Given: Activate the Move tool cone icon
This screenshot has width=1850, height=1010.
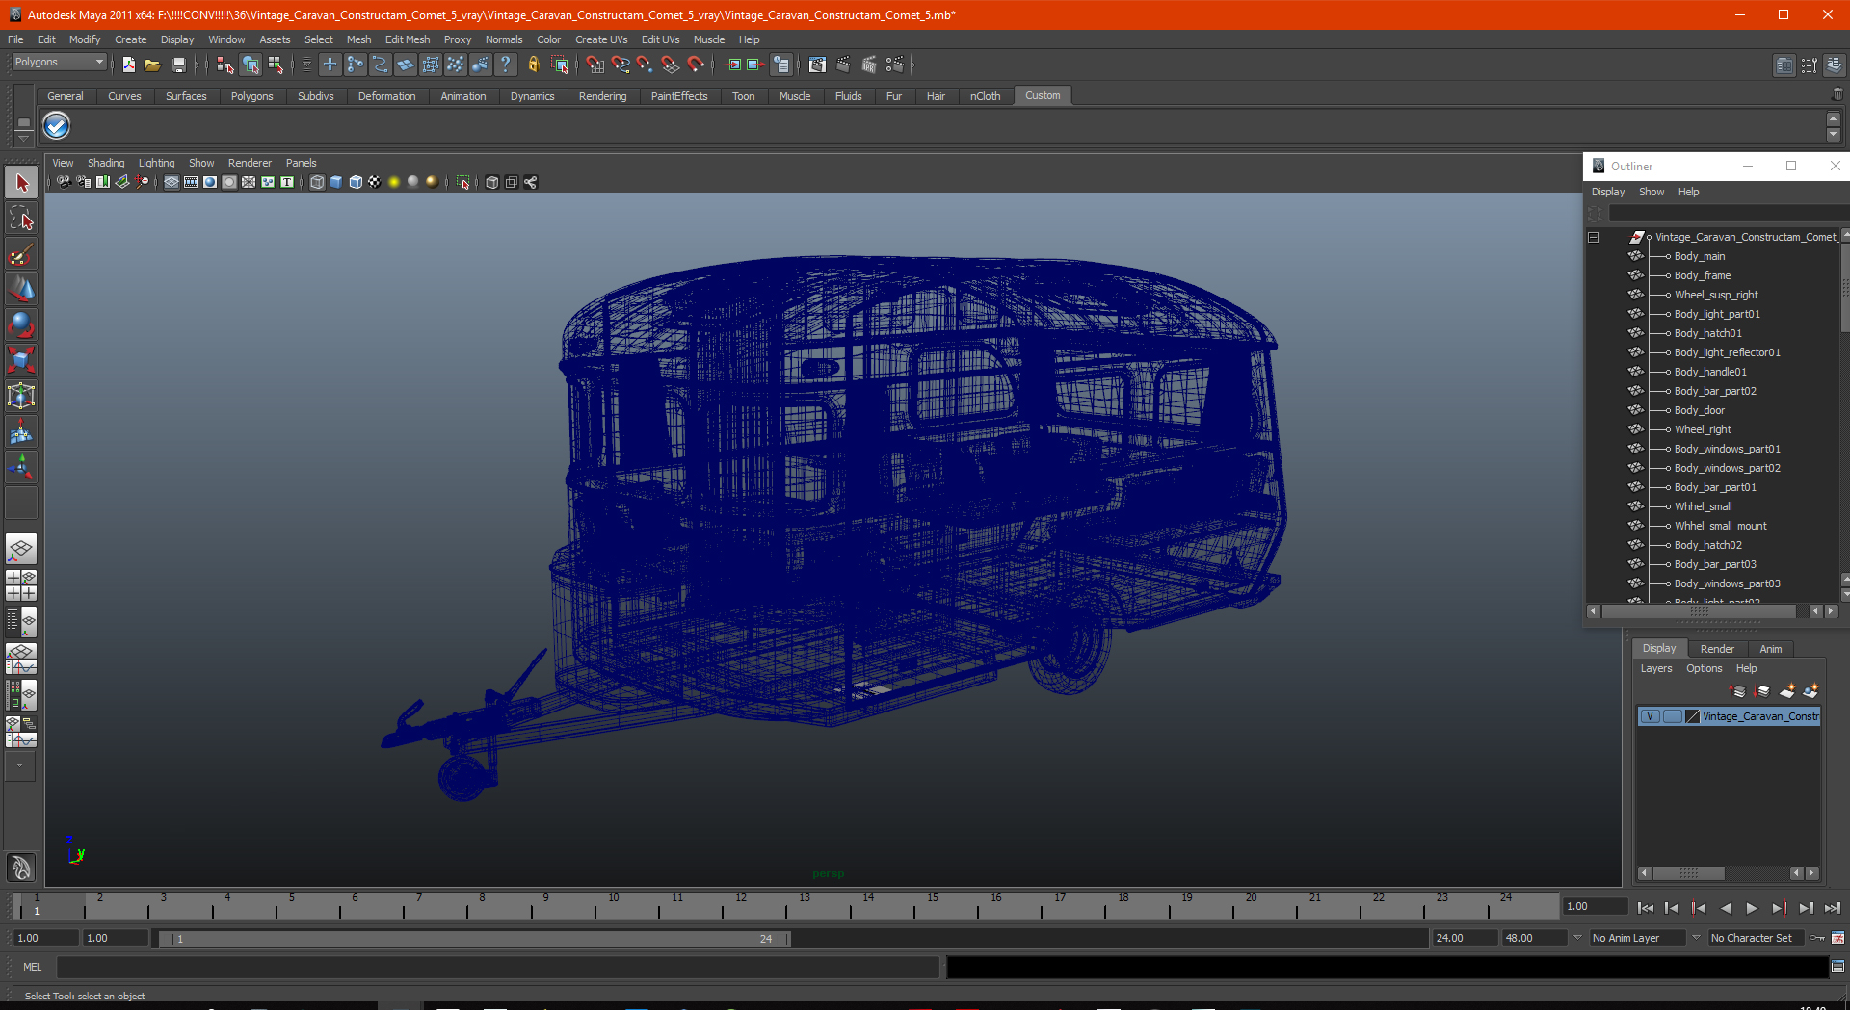Looking at the screenshot, I should 21,289.
